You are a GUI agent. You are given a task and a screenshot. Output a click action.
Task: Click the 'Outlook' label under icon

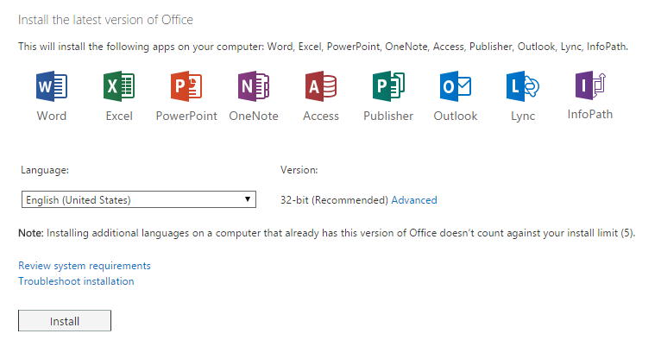click(456, 116)
